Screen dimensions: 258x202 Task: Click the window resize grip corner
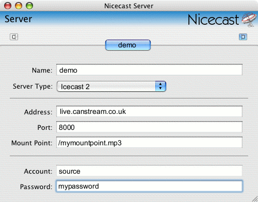coord(255,199)
